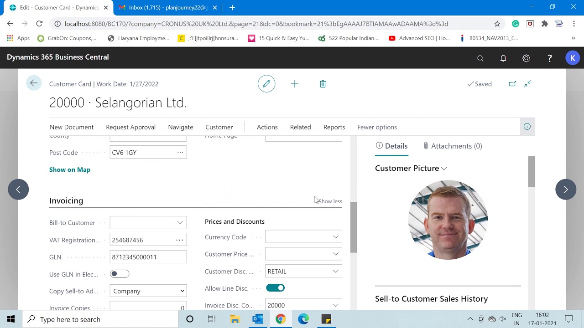Open the Navigate menu

[180, 127]
